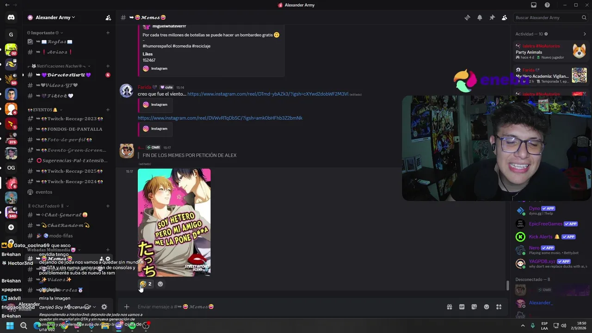This screenshot has height=333, width=592.
Task: Click the Buscar Alexander Army search field
Action: pyautogui.click(x=550, y=18)
